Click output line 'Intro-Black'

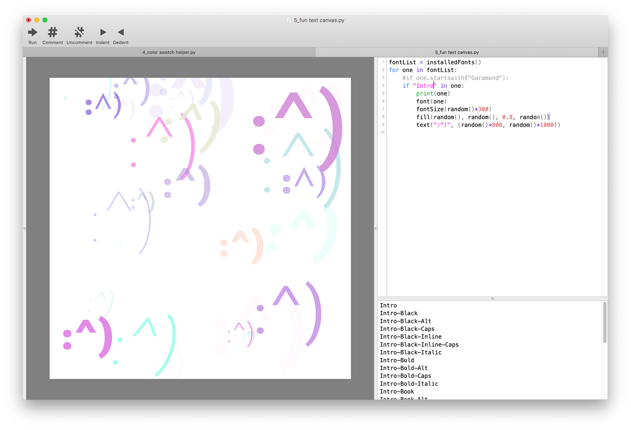click(399, 313)
